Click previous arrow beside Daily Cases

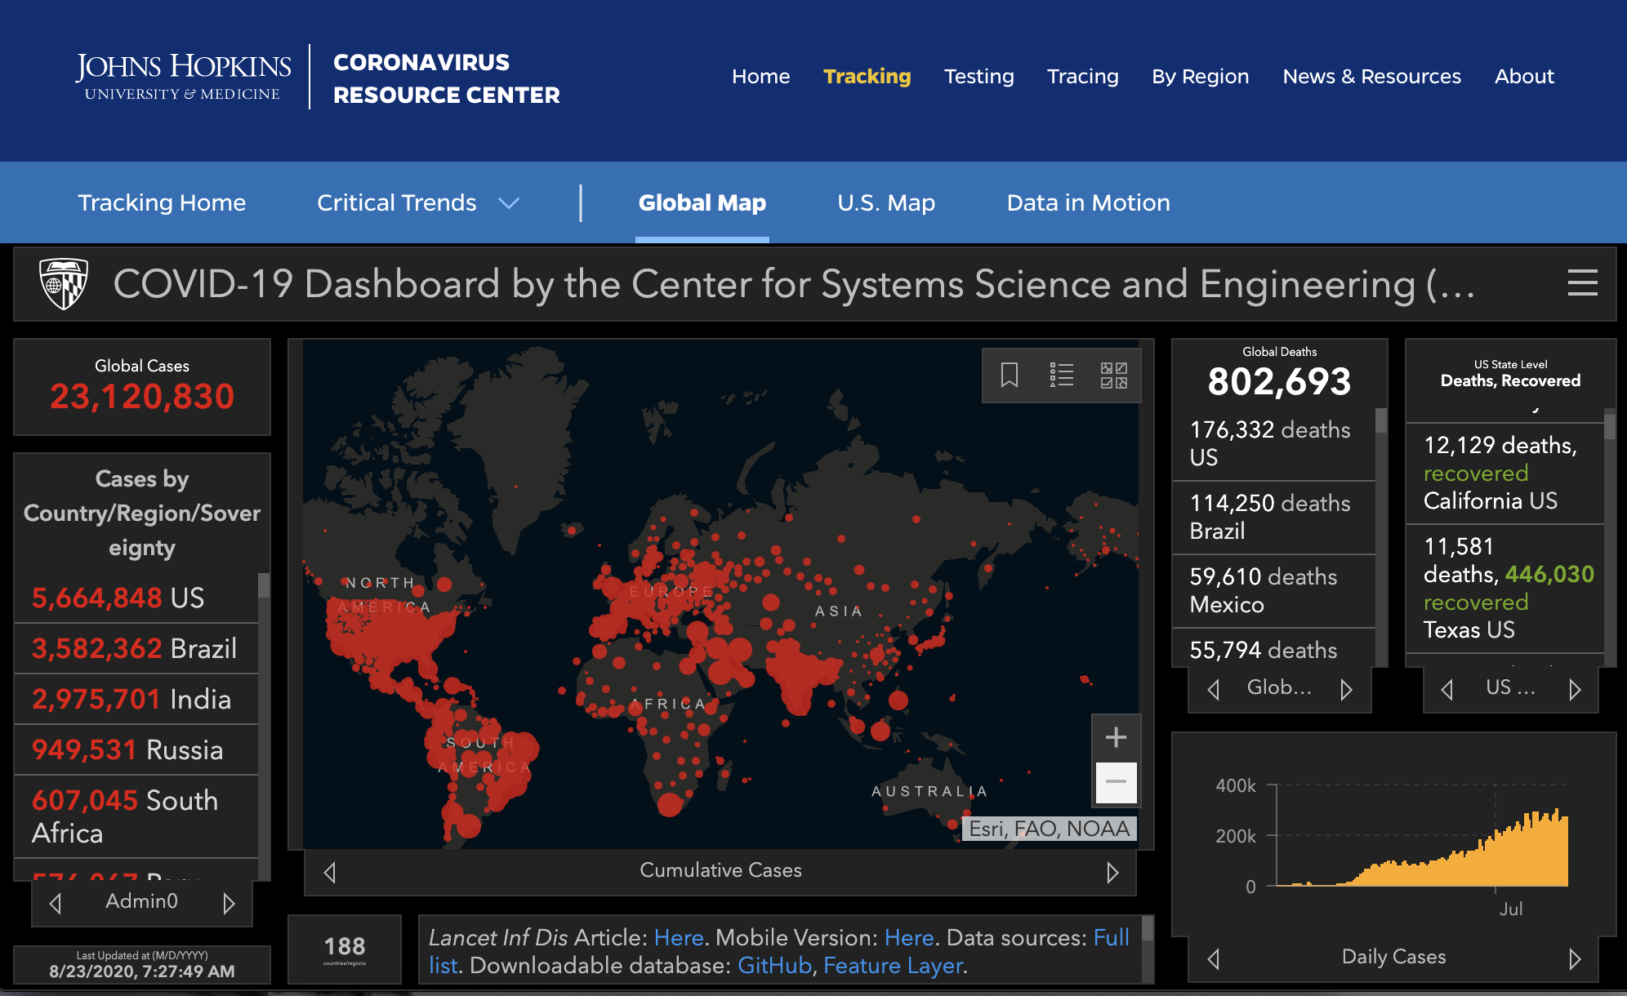point(1214,958)
